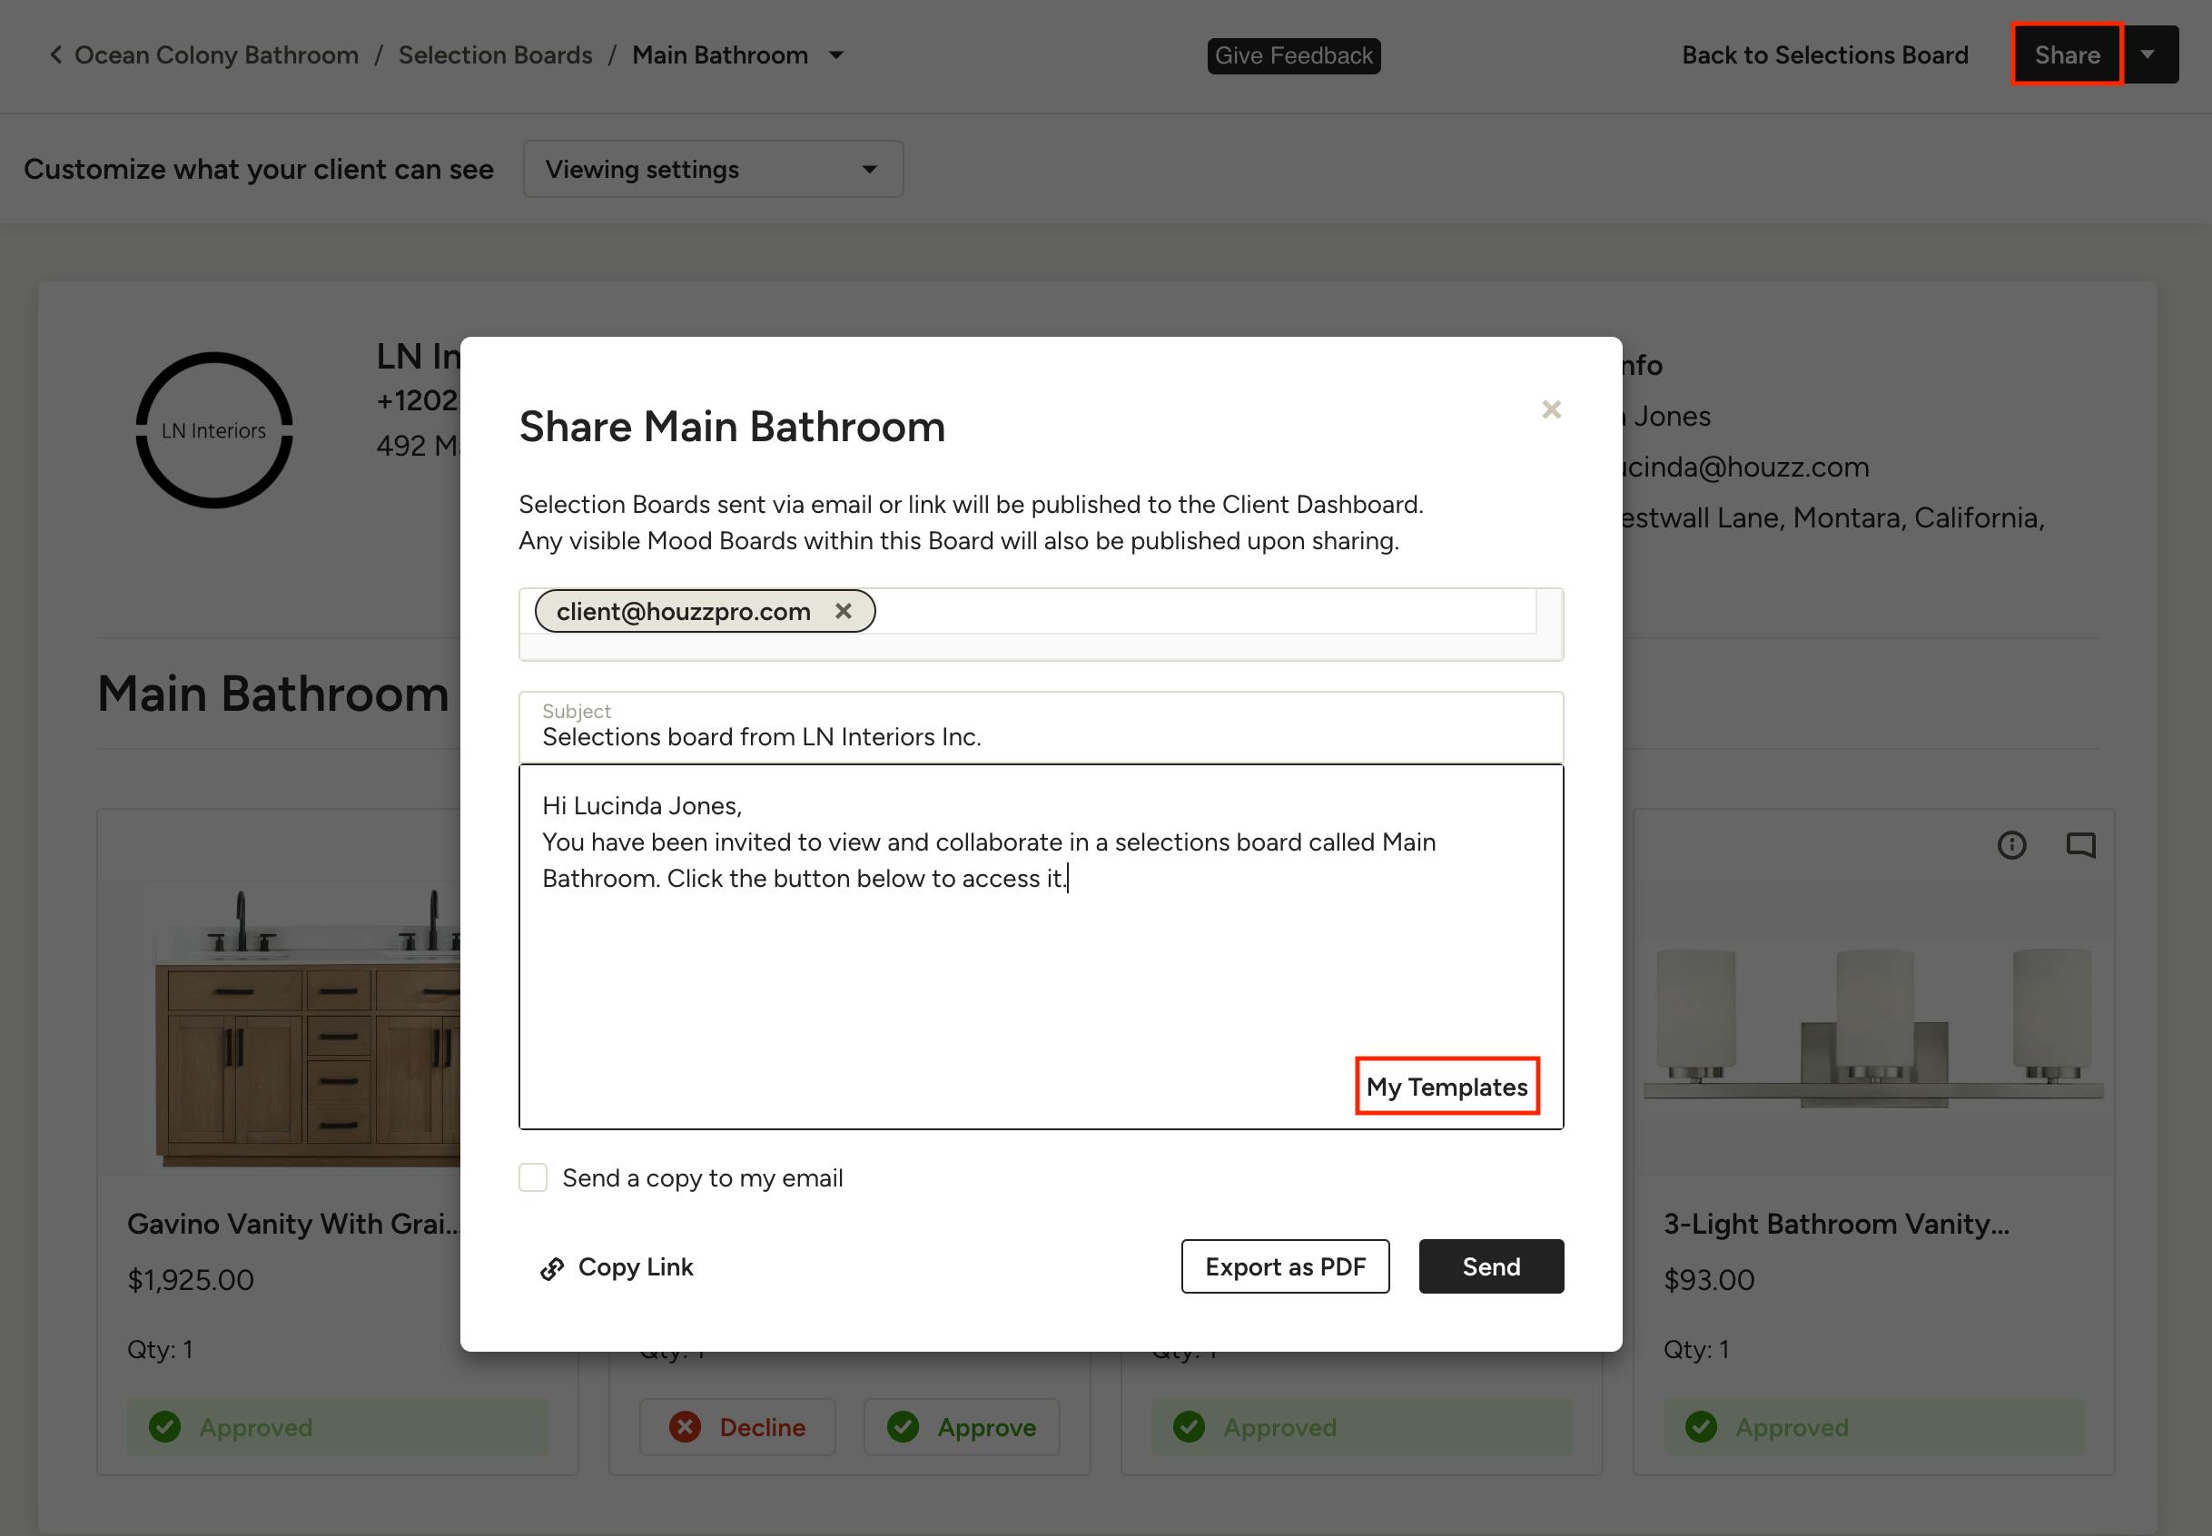Copy the share link
The width and height of the screenshot is (2212, 1536).
click(x=617, y=1266)
